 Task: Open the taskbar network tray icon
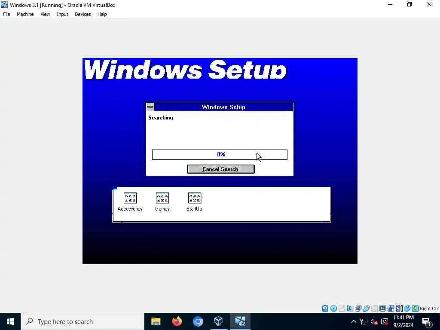(364, 321)
